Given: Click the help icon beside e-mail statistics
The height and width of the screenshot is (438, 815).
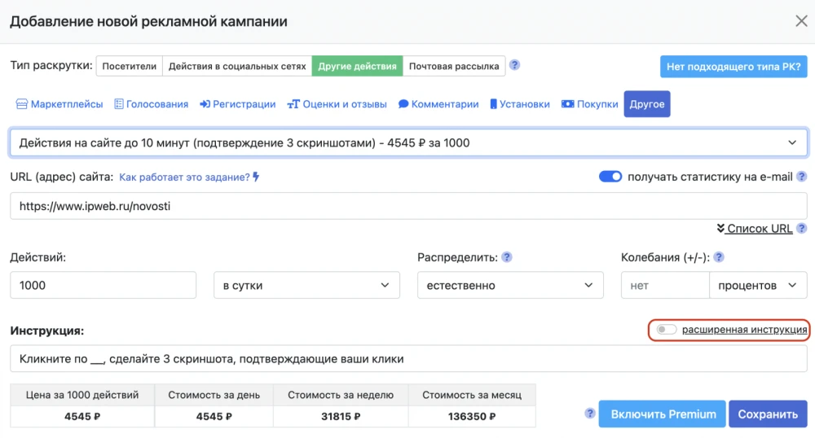Looking at the screenshot, I should click(x=802, y=177).
